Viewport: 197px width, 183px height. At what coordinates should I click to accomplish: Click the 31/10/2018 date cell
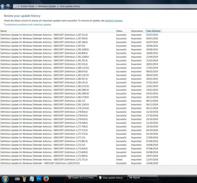pos(152,112)
